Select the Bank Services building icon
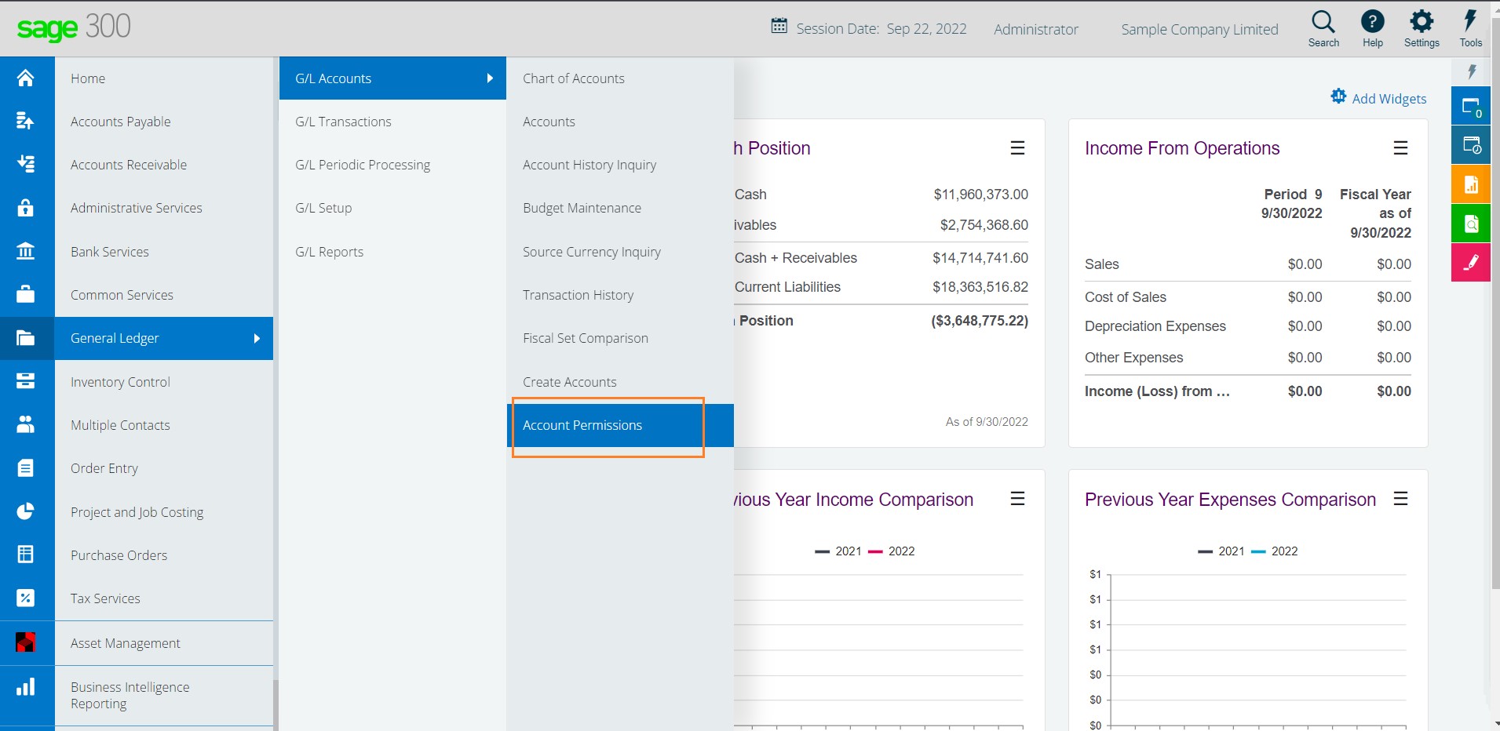 coord(25,251)
